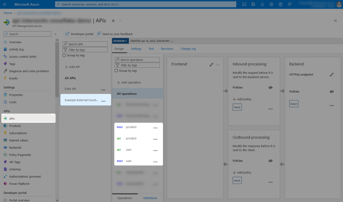This screenshot has width=343, height=202.
Task: Click the Frontend pencil edit icon
Action: tap(211, 65)
